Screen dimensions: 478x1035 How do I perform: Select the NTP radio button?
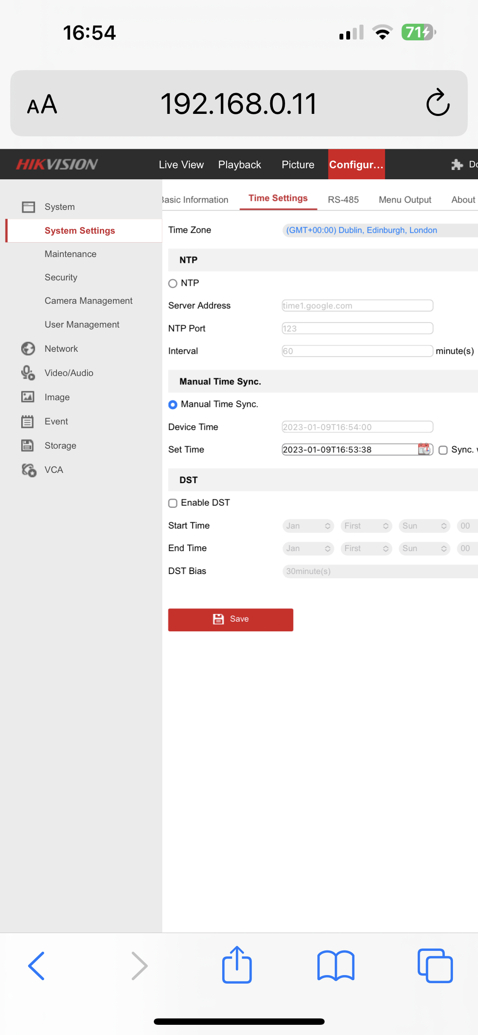[x=173, y=283]
